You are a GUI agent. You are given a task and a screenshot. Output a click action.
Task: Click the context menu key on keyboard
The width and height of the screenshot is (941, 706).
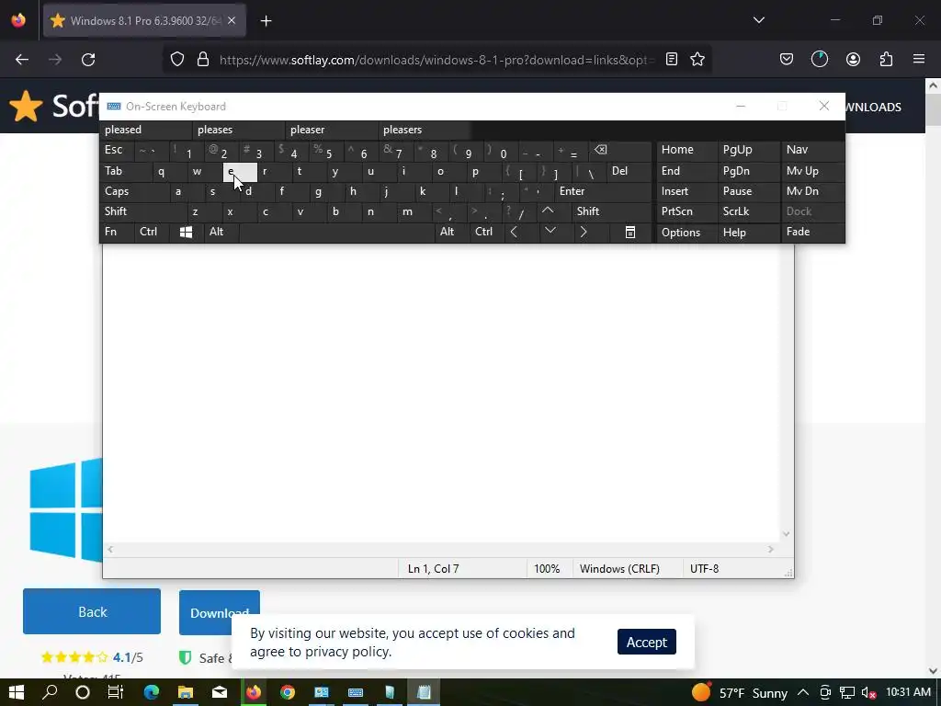click(x=630, y=232)
